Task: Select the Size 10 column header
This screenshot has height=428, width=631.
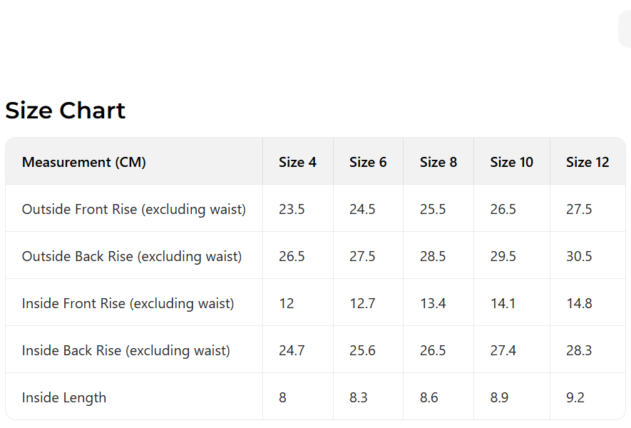Action: (511, 162)
